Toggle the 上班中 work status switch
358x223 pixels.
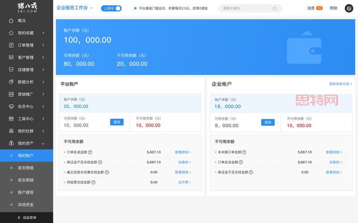click(111, 8)
